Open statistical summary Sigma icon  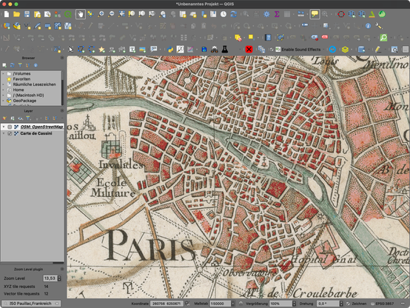(x=277, y=14)
